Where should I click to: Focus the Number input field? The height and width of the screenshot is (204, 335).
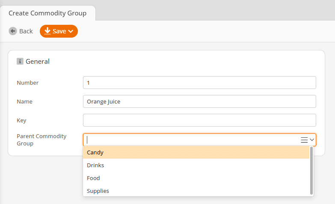(199, 83)
